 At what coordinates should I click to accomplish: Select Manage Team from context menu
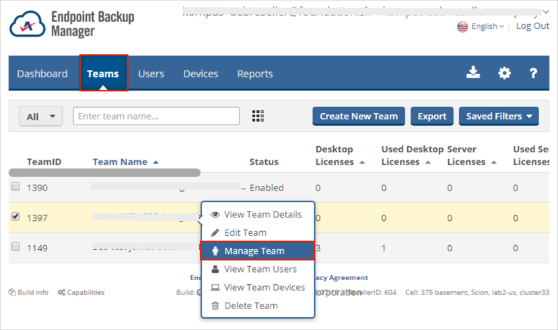pyautogui.click(x=254, y=251)
